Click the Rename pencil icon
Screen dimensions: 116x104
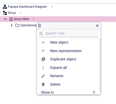(x=43, y=76)
